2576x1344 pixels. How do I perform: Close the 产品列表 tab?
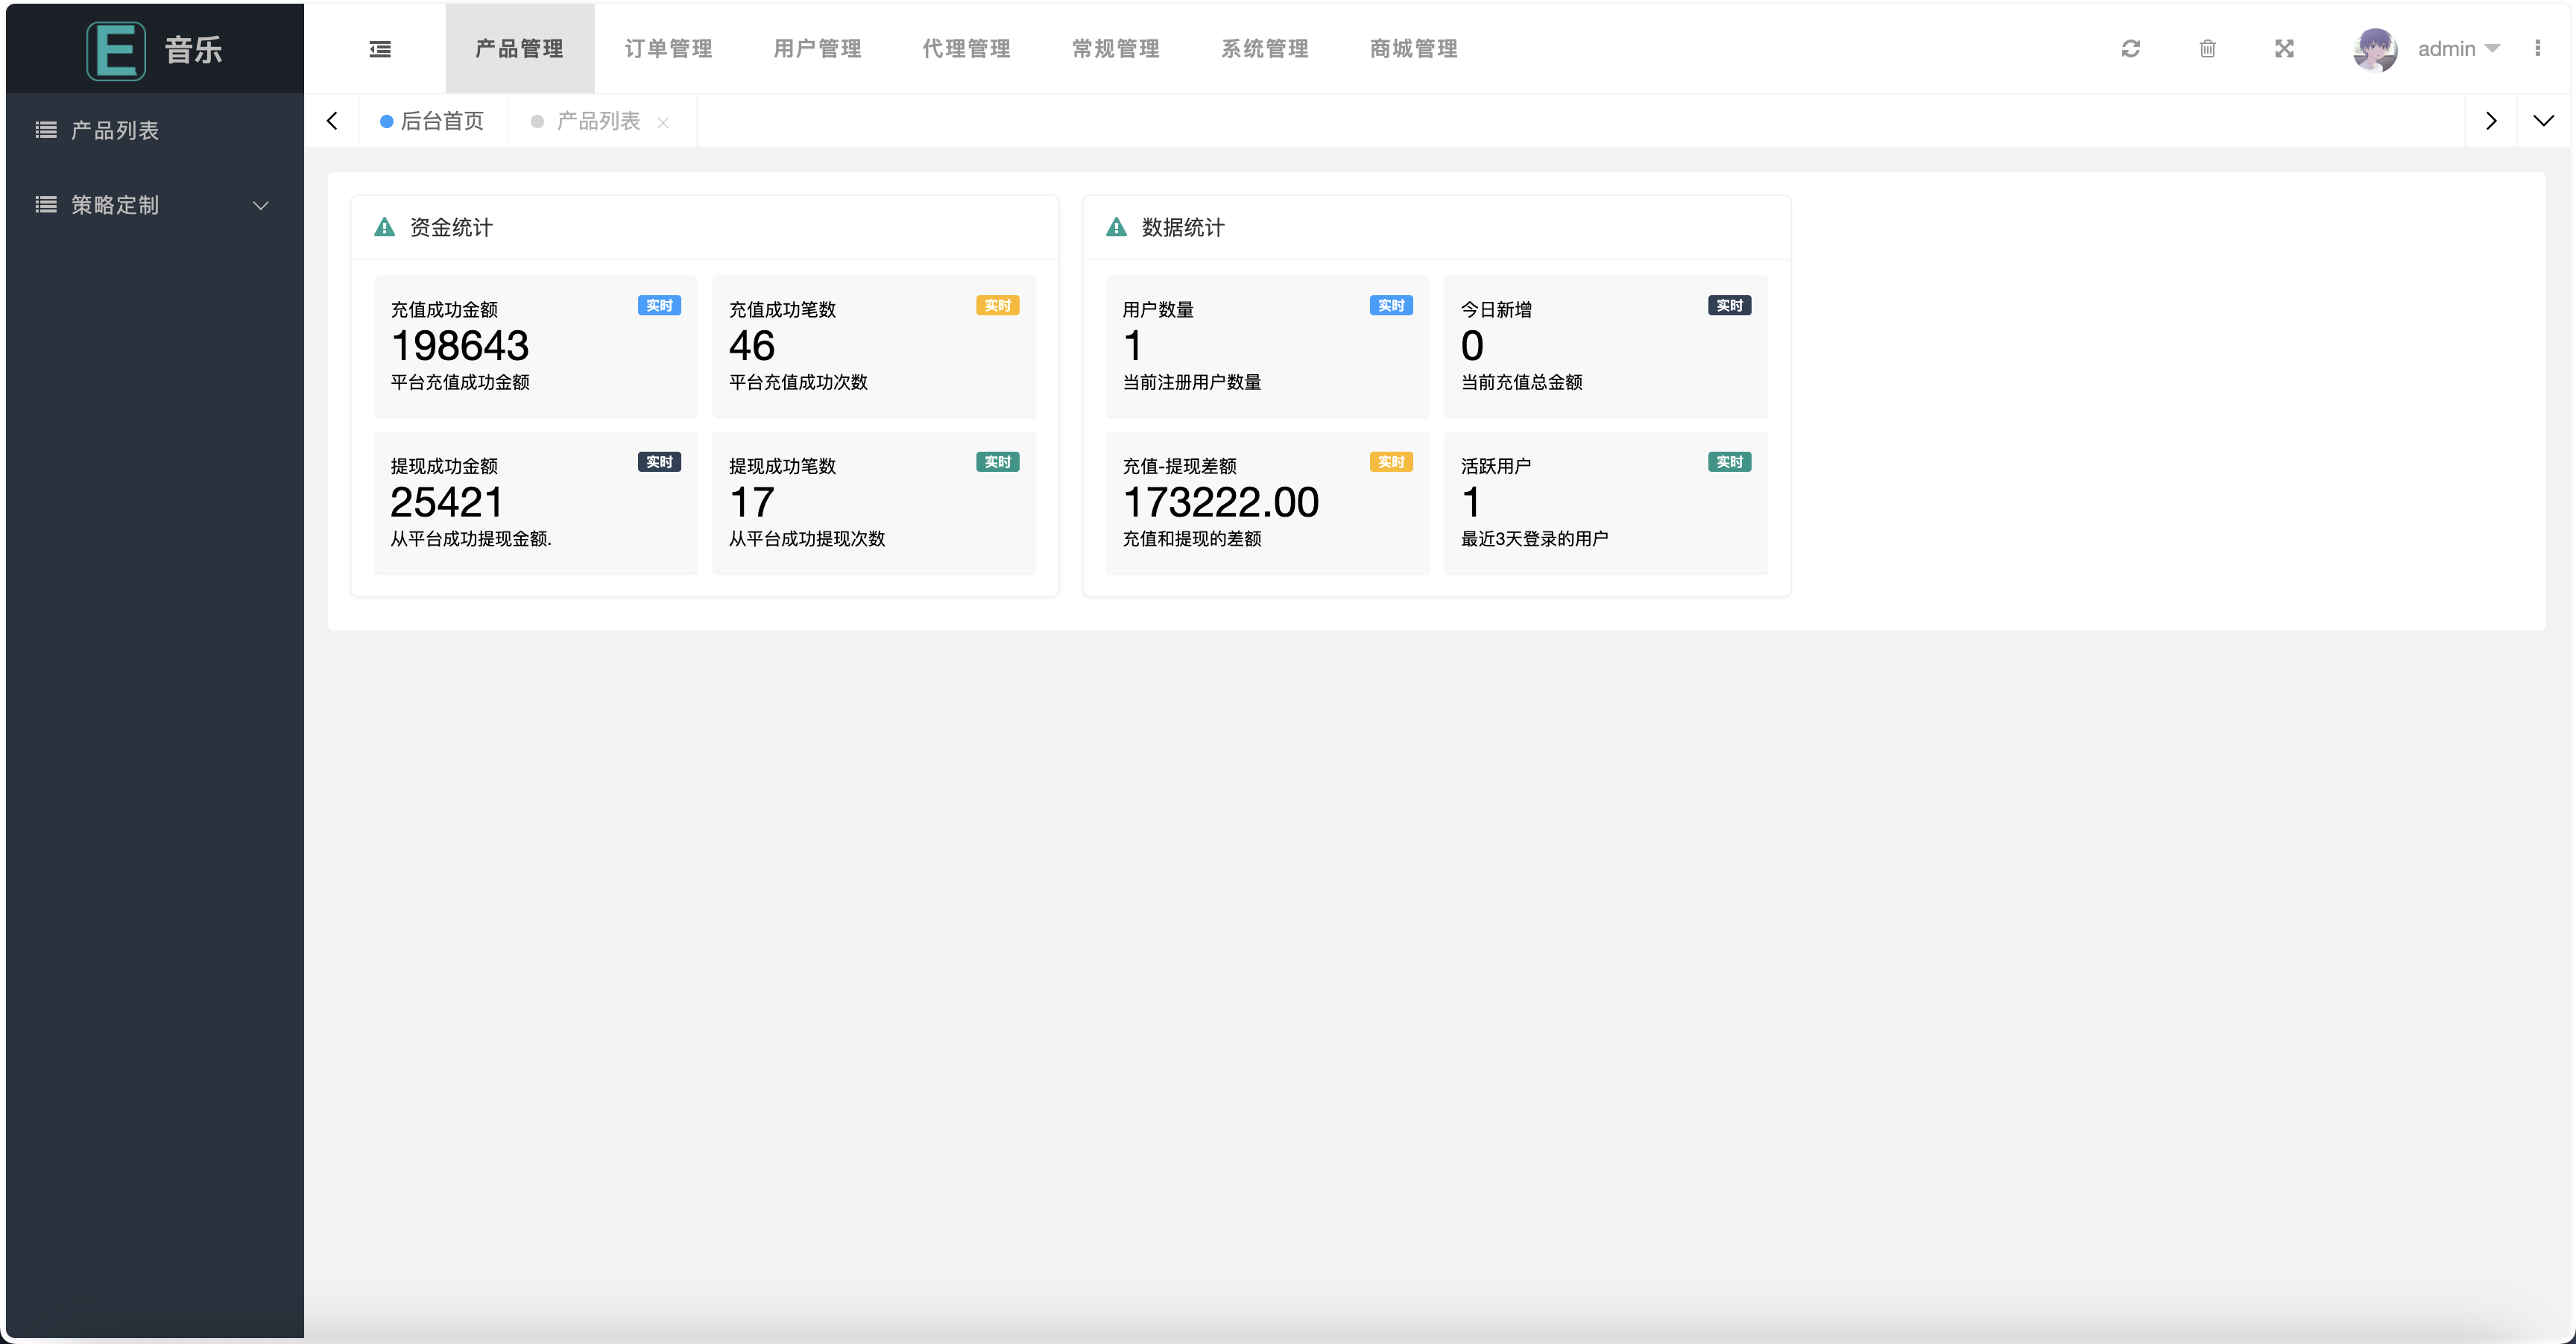663,122
